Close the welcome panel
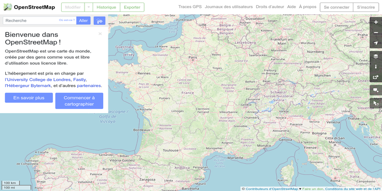382x191 pixels. pos(100,34)
